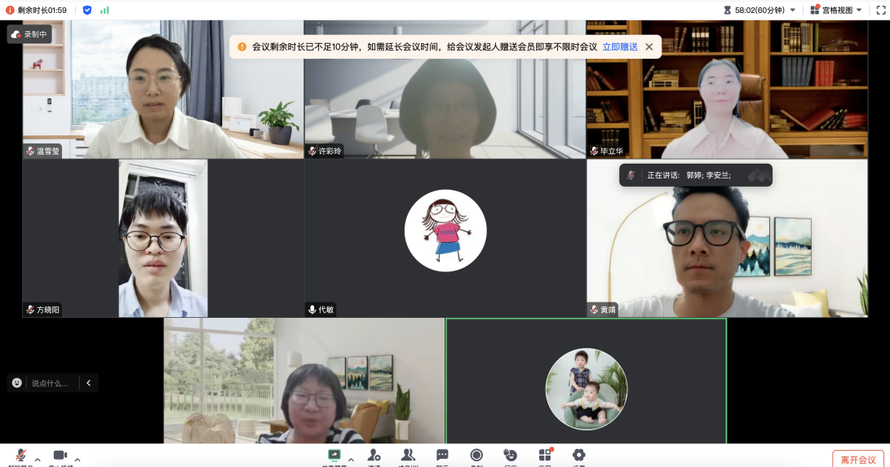Expand the microphone audio options arrow
890x467 pixels.
click(x=37, y=459)
